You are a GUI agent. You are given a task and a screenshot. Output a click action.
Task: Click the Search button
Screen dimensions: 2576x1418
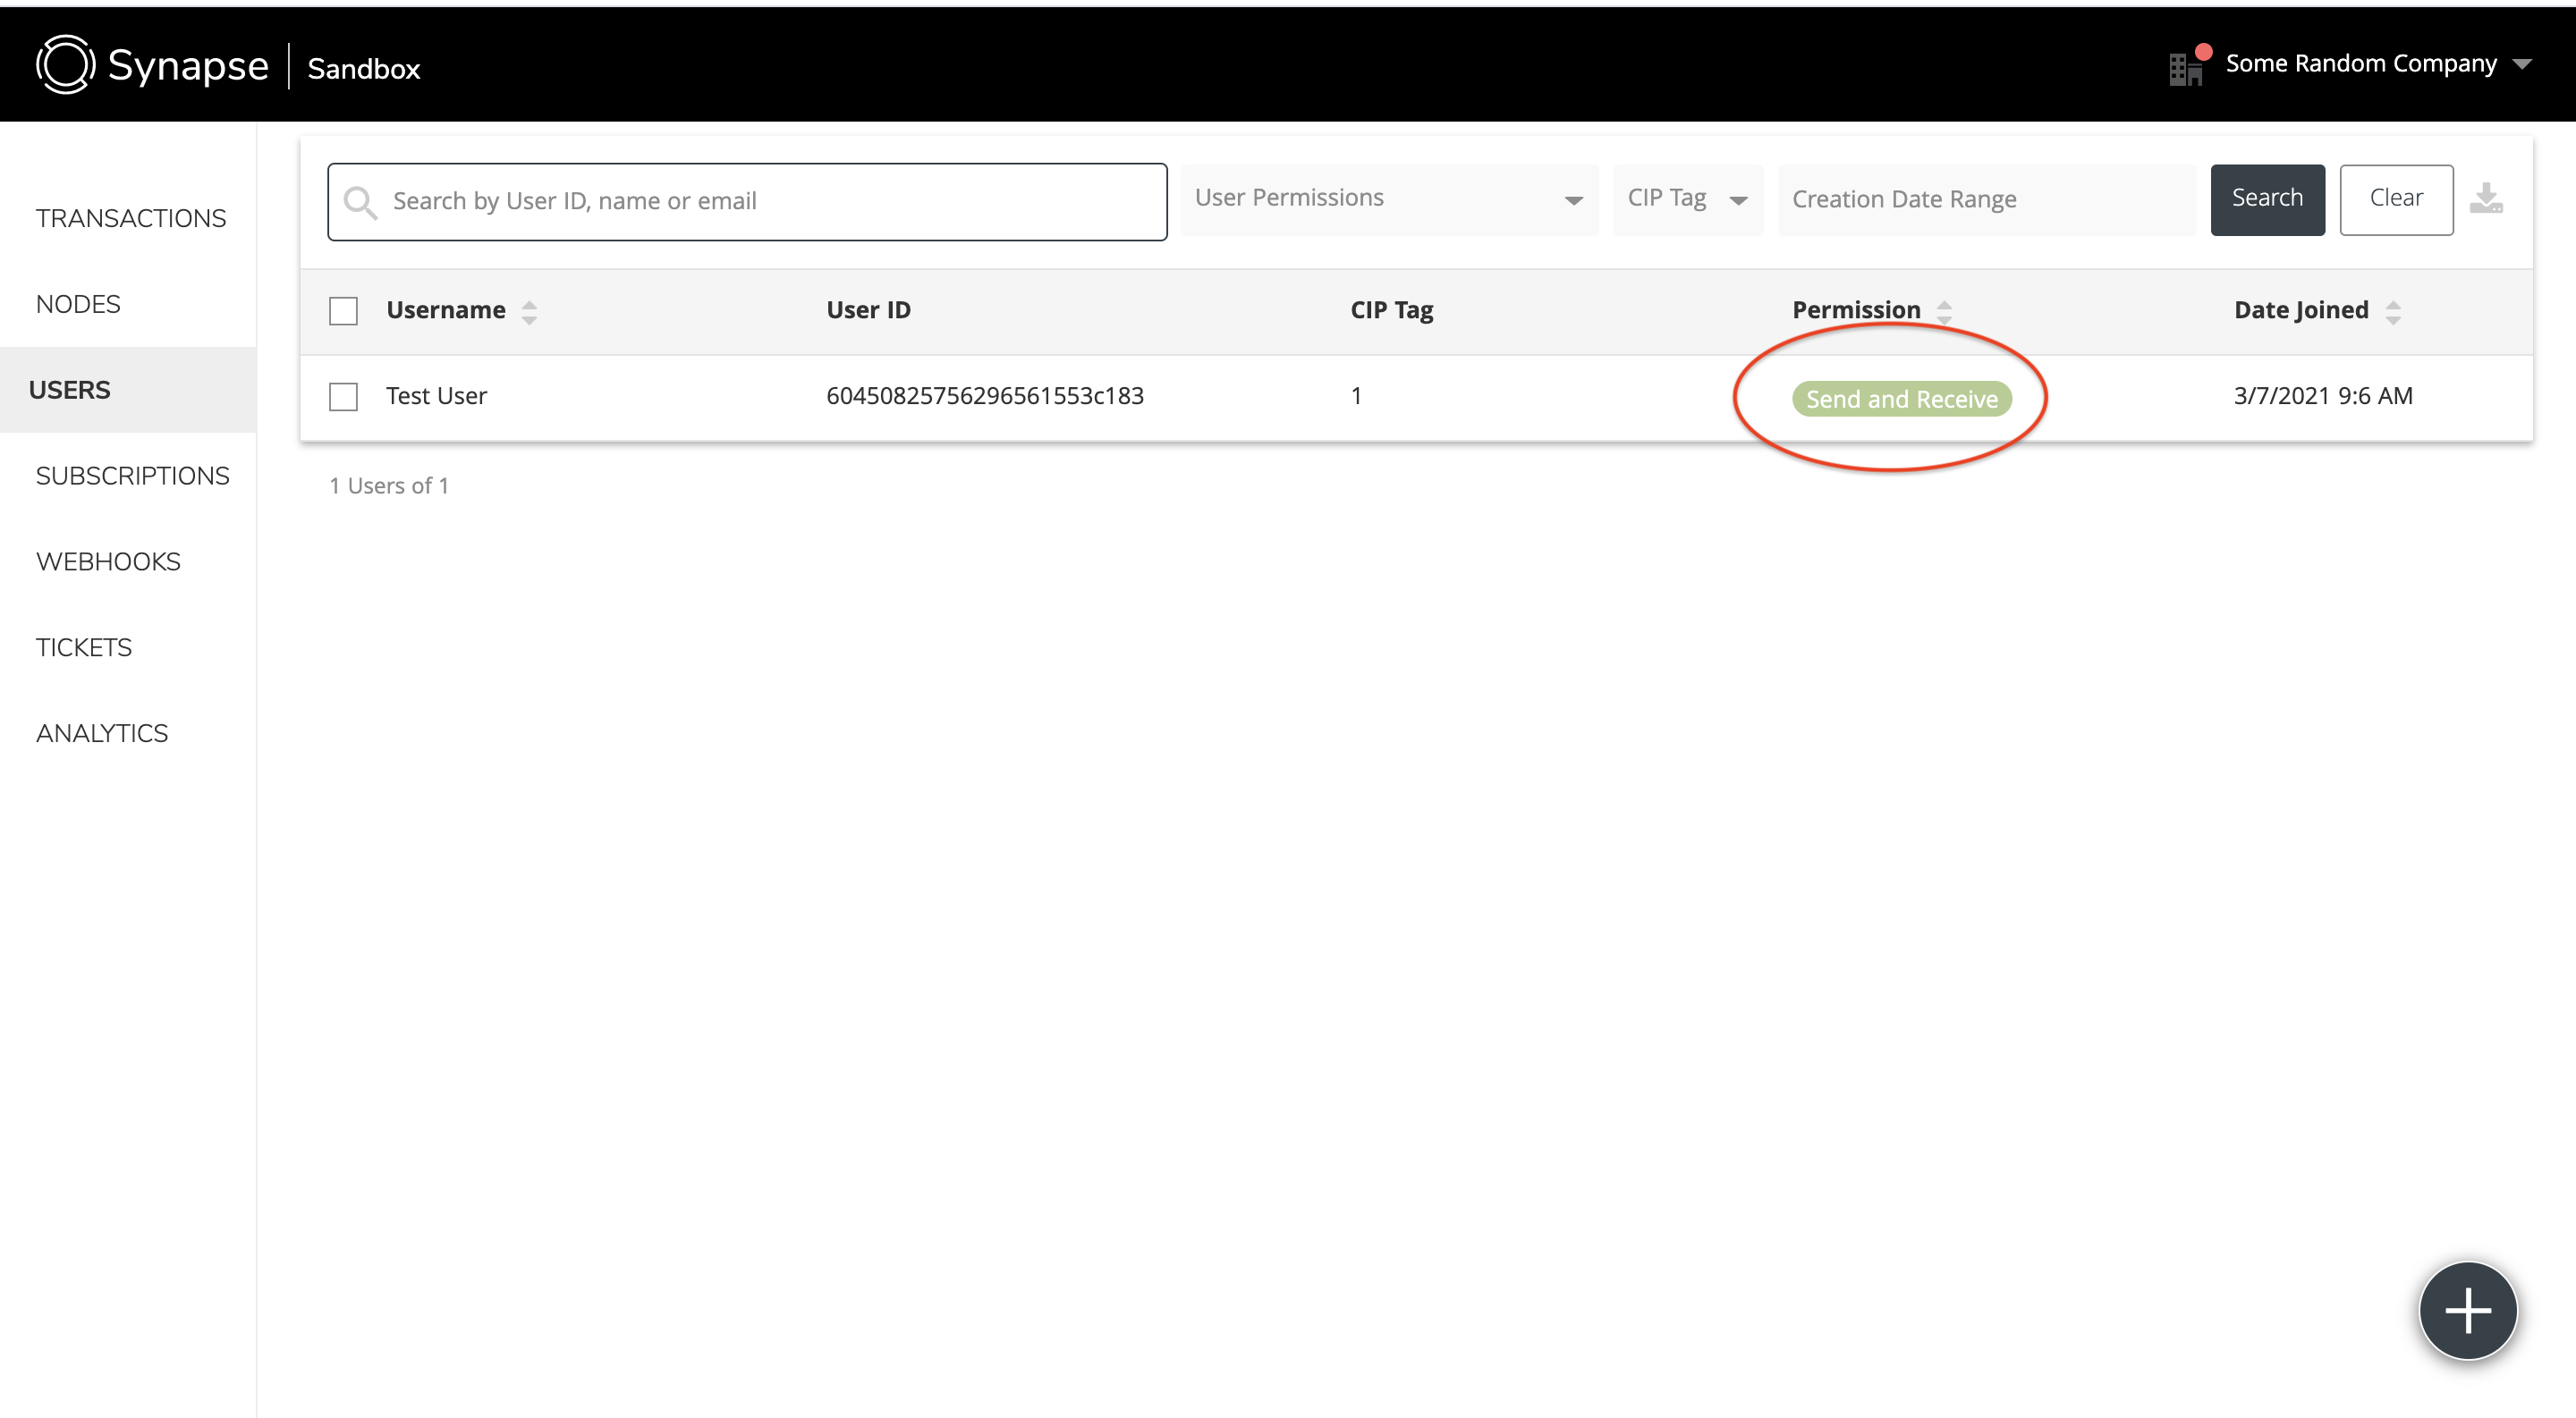click(x=2267, y=198)
